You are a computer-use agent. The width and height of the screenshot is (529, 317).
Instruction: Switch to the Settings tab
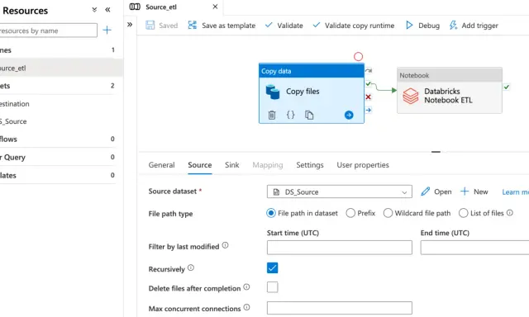pos(310,165)
